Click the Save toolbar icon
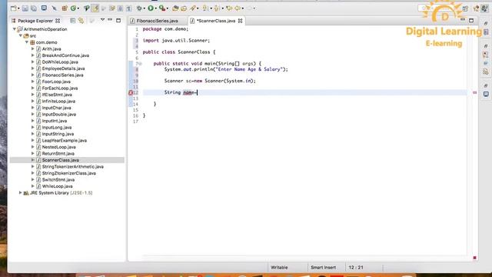The width and height of the screenshot is (492, 277). click(x=25, y=8)
